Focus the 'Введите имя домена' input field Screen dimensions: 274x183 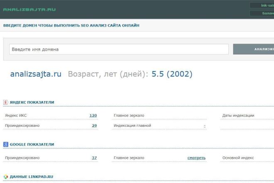point(119,49)
